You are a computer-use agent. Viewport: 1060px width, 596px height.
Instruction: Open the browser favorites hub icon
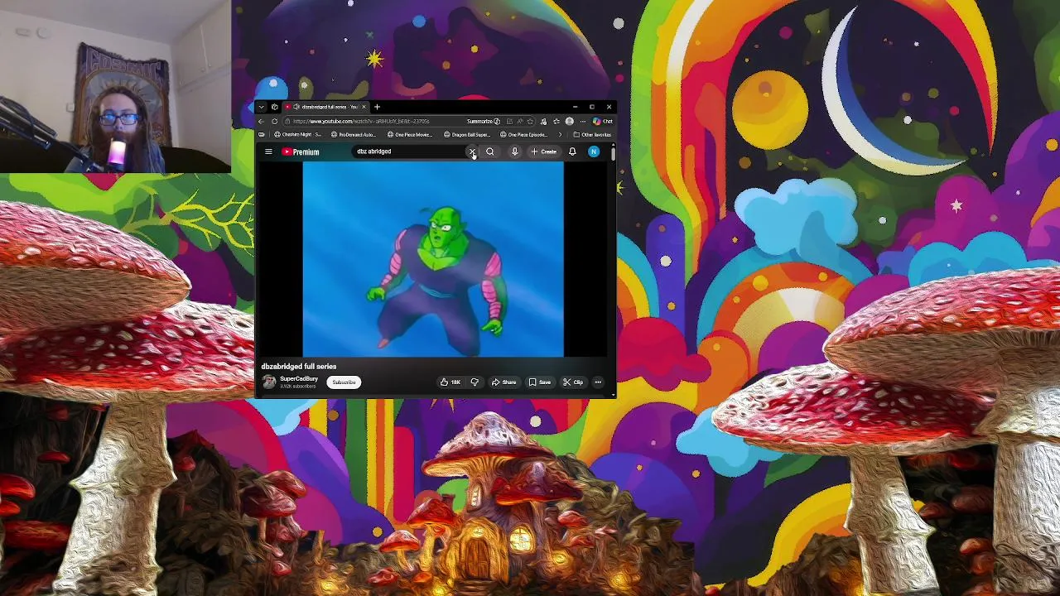coord(556,122)
